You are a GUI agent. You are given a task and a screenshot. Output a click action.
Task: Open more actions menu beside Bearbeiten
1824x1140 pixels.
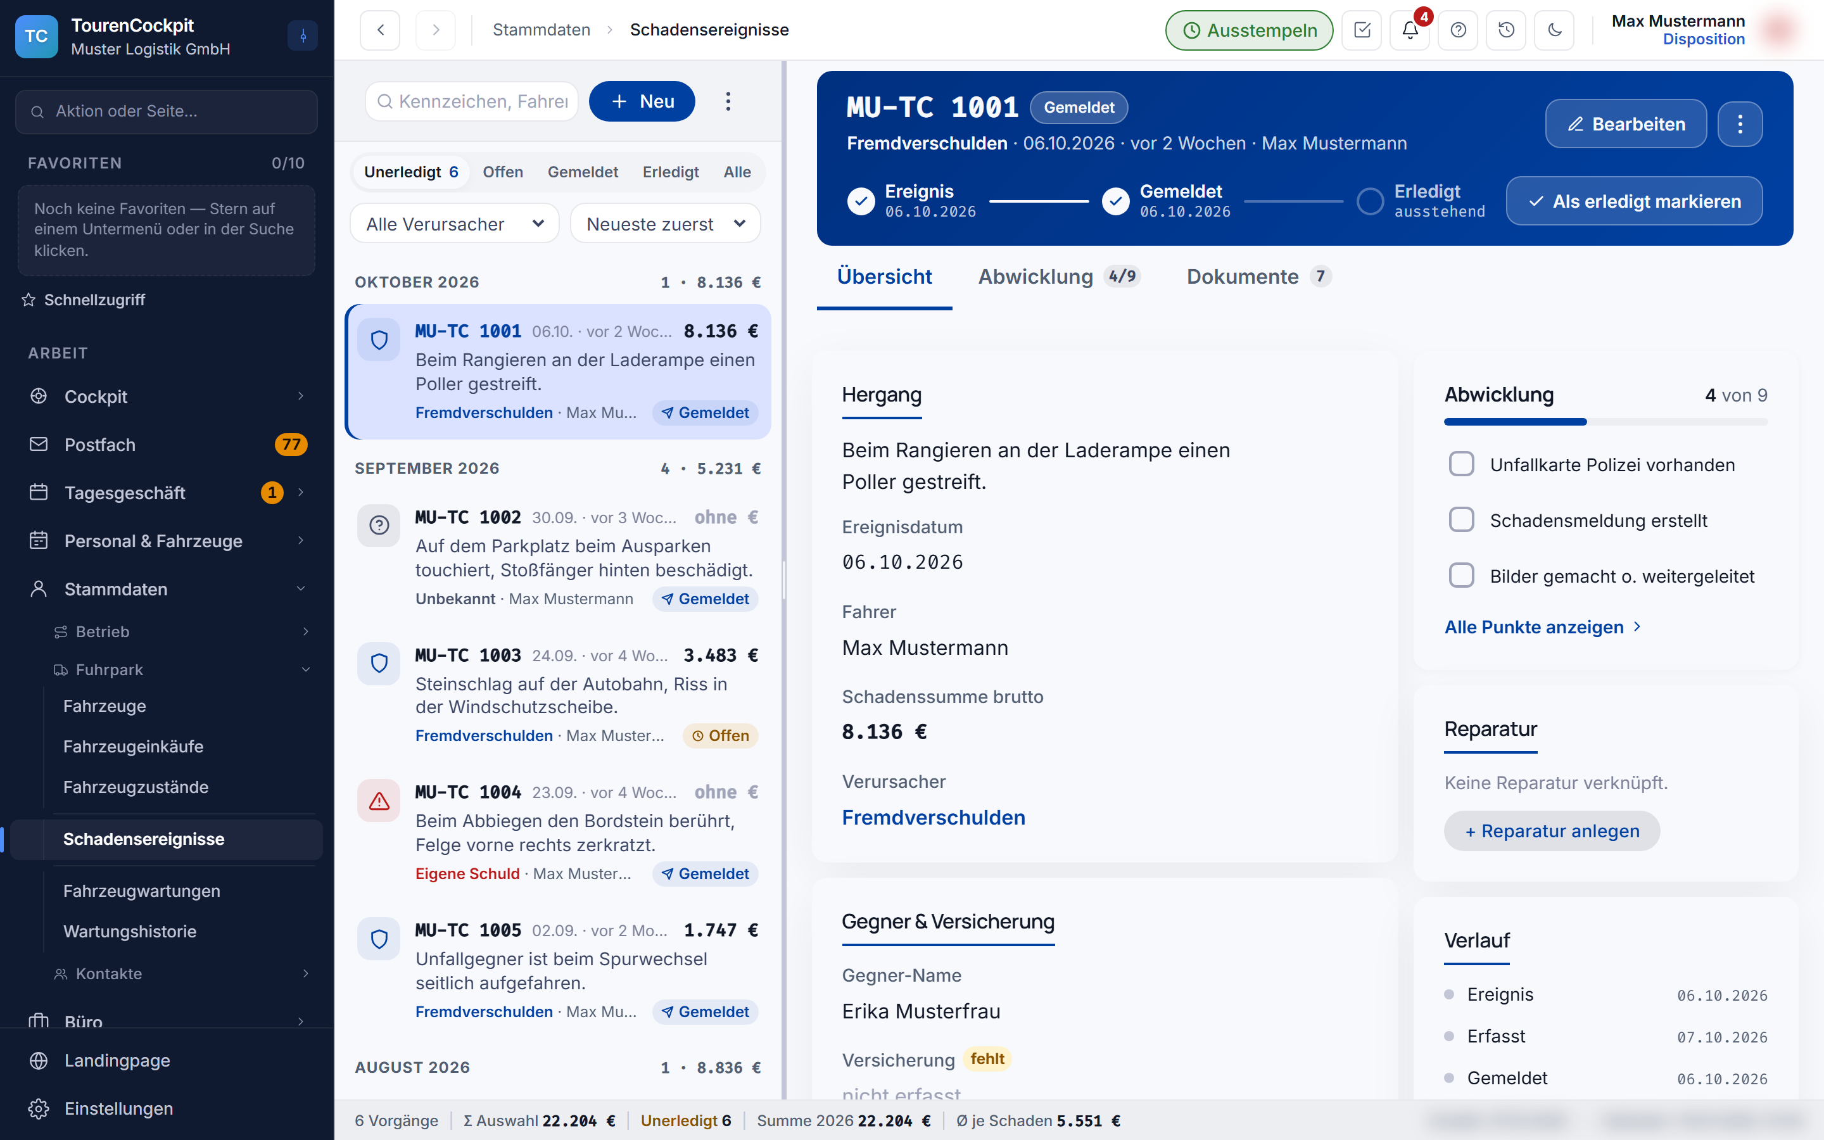(x=1740, y=123)
